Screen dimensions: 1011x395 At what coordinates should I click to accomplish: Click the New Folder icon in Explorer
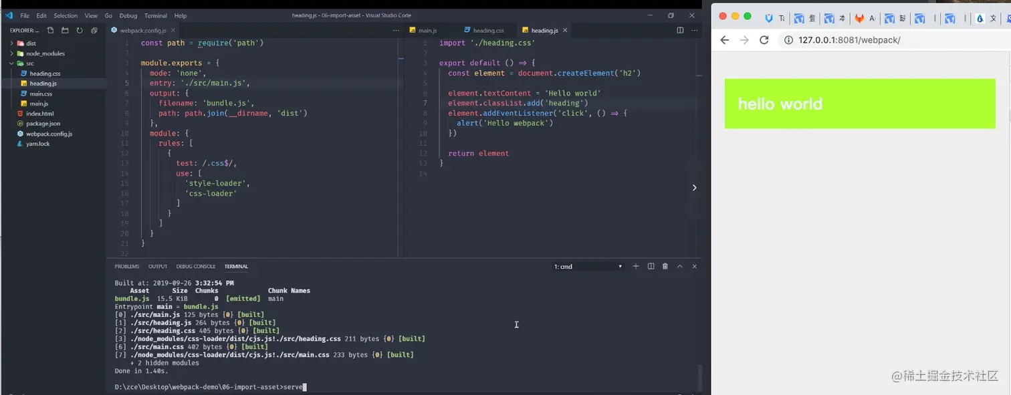click(x=65, y=30)
